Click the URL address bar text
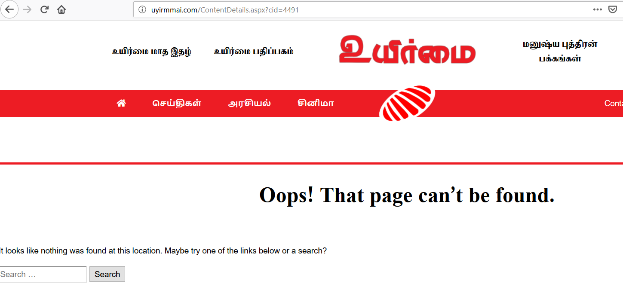Image resolution: width=623 pixels, height=296 pixels. pyautogui.click(x=225, y=9)
